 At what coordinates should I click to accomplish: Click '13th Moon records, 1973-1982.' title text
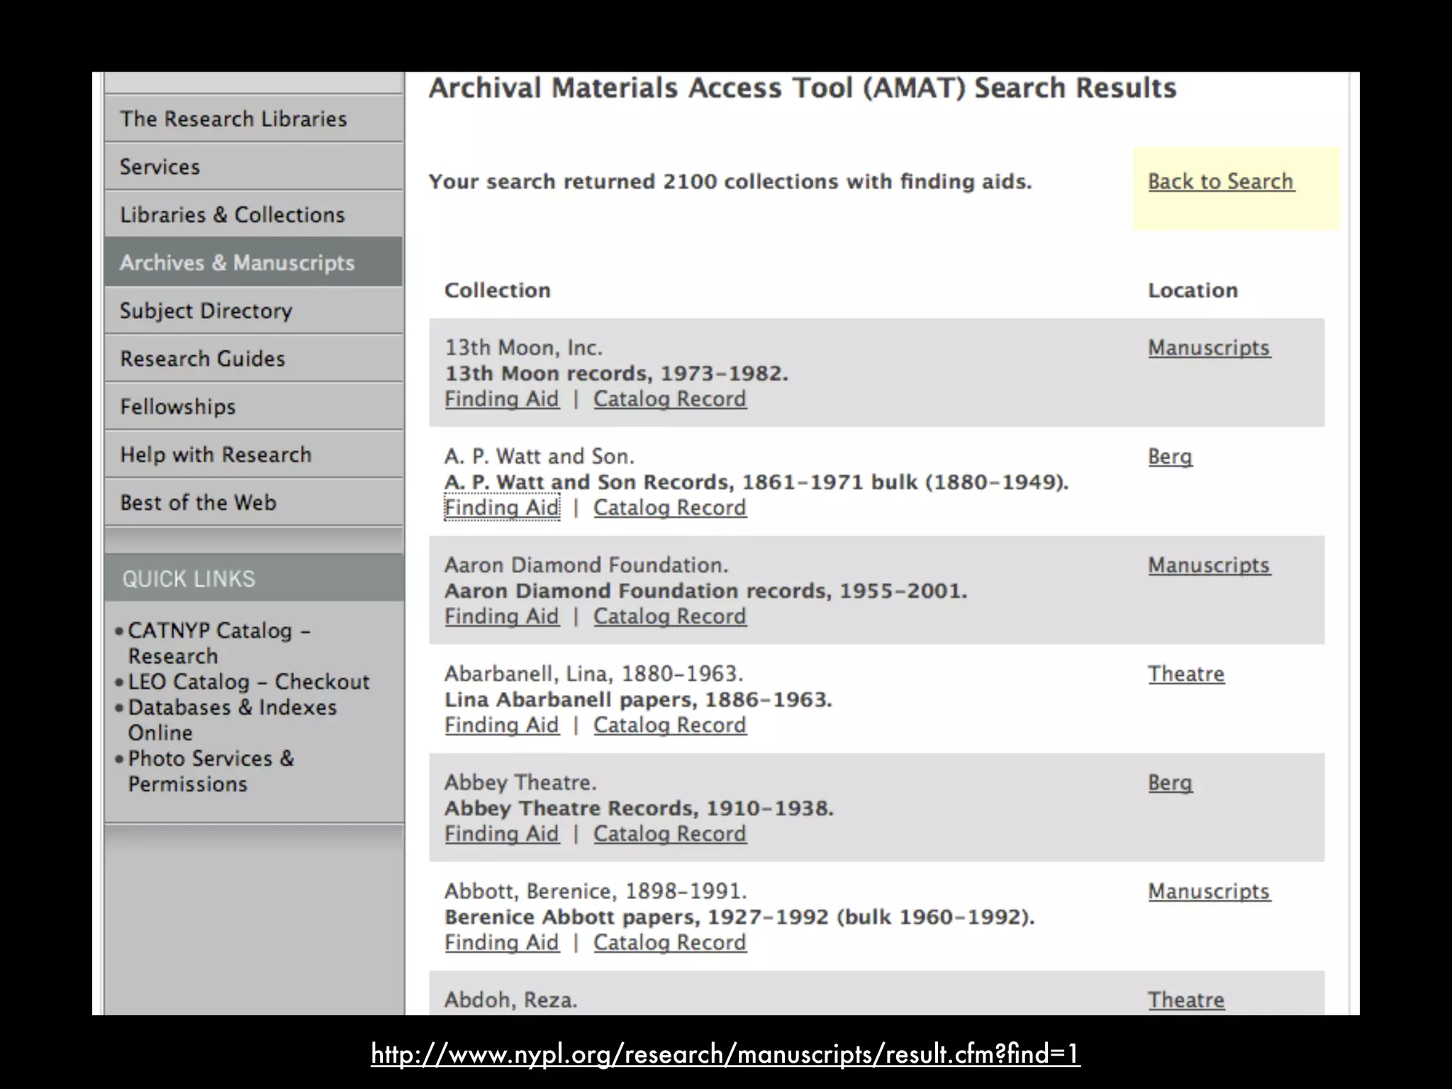616,374
